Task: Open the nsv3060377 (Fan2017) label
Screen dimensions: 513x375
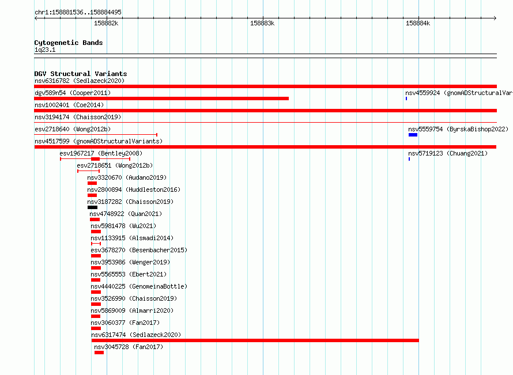Action: tap(125, 323)
